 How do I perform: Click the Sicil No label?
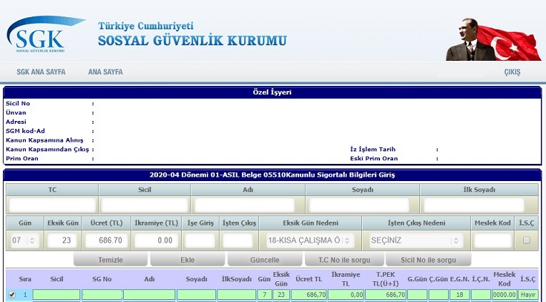[18, 104]
